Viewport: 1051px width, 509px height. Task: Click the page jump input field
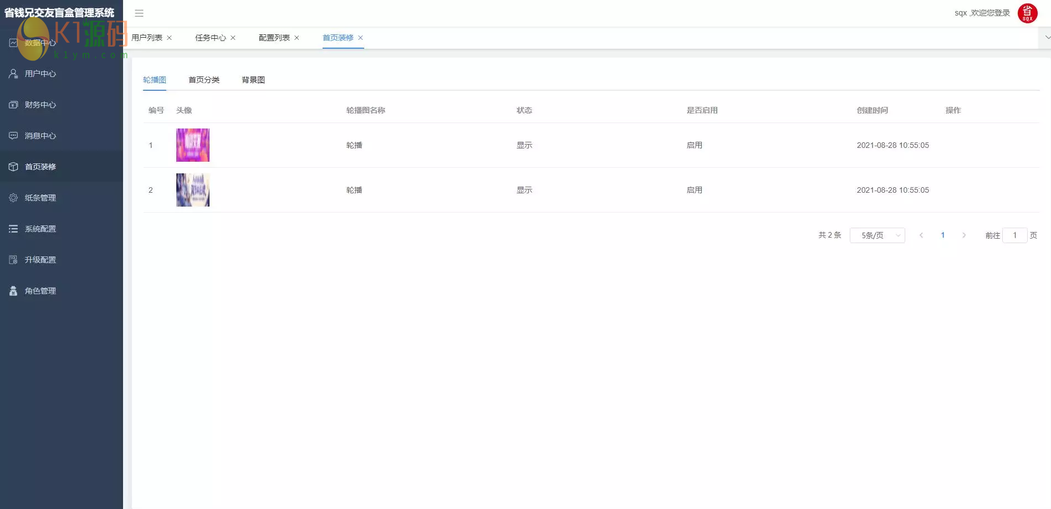click(x=1014, y=235)
